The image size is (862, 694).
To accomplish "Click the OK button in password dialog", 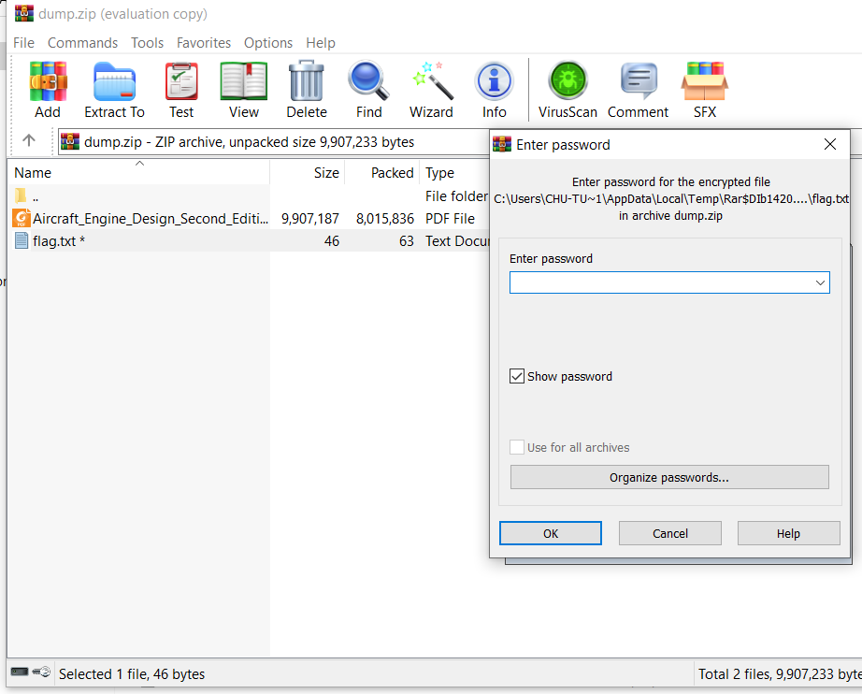I will pos(551,533).
